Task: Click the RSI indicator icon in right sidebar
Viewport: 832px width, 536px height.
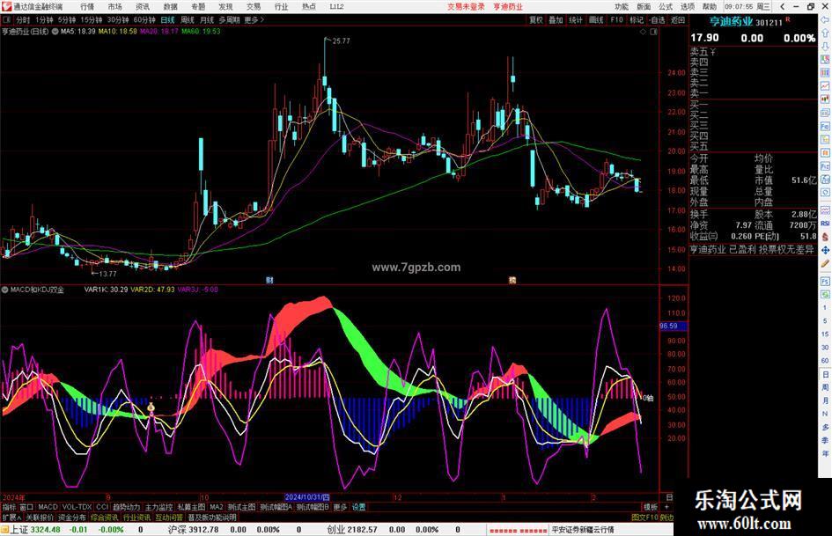Action: (825, 224)
